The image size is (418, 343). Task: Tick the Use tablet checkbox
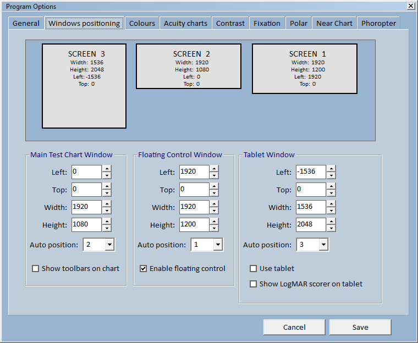[254, 269]
